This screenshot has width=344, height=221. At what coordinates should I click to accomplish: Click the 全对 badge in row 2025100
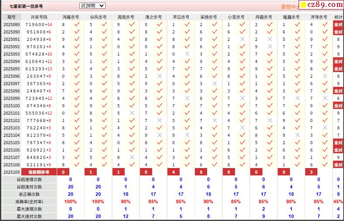[x=338, y=106]
